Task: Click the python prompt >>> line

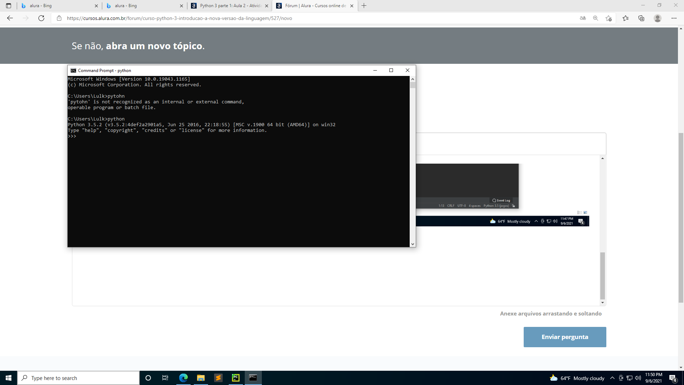Action: coord(72,136)
